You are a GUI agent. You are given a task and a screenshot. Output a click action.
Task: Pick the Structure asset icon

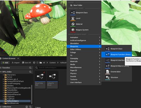click(108, 77)
